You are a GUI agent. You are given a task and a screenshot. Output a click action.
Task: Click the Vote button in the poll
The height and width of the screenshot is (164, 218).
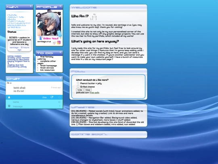80,90
